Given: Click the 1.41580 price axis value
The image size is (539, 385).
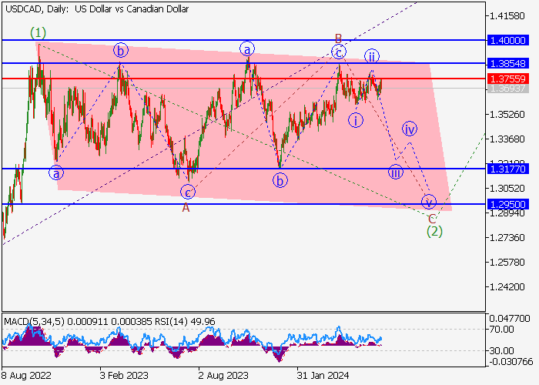Looking at the screenshot, I should 507,16.
